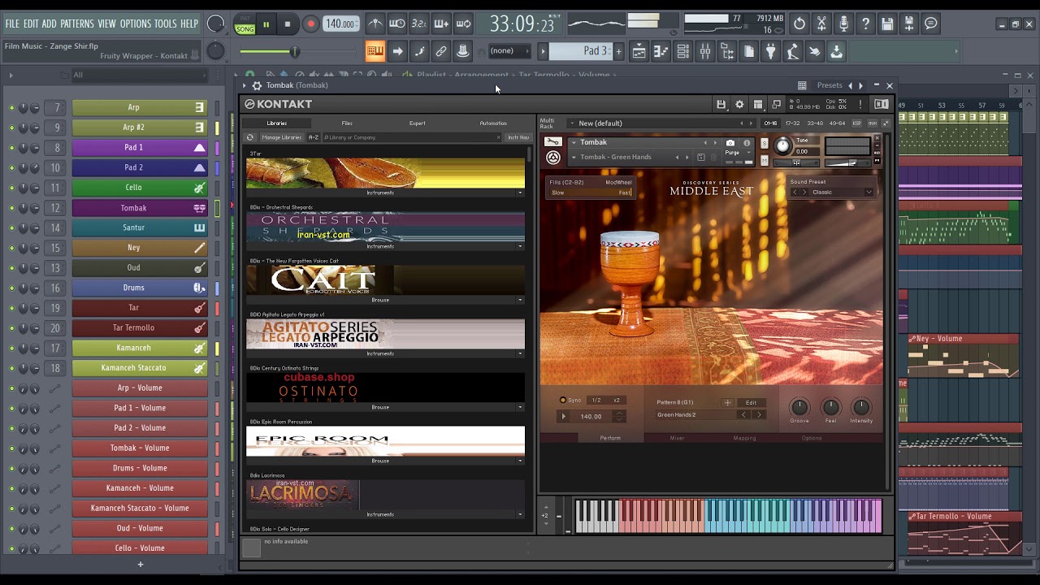Mute the Cello channel
The width and height of the screenshot is (1040, 585).
[x=11, y=188]
